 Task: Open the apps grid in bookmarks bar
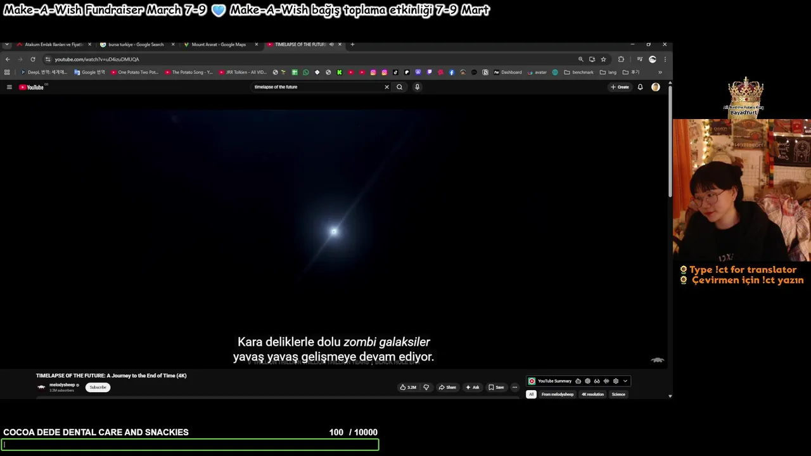7,72
